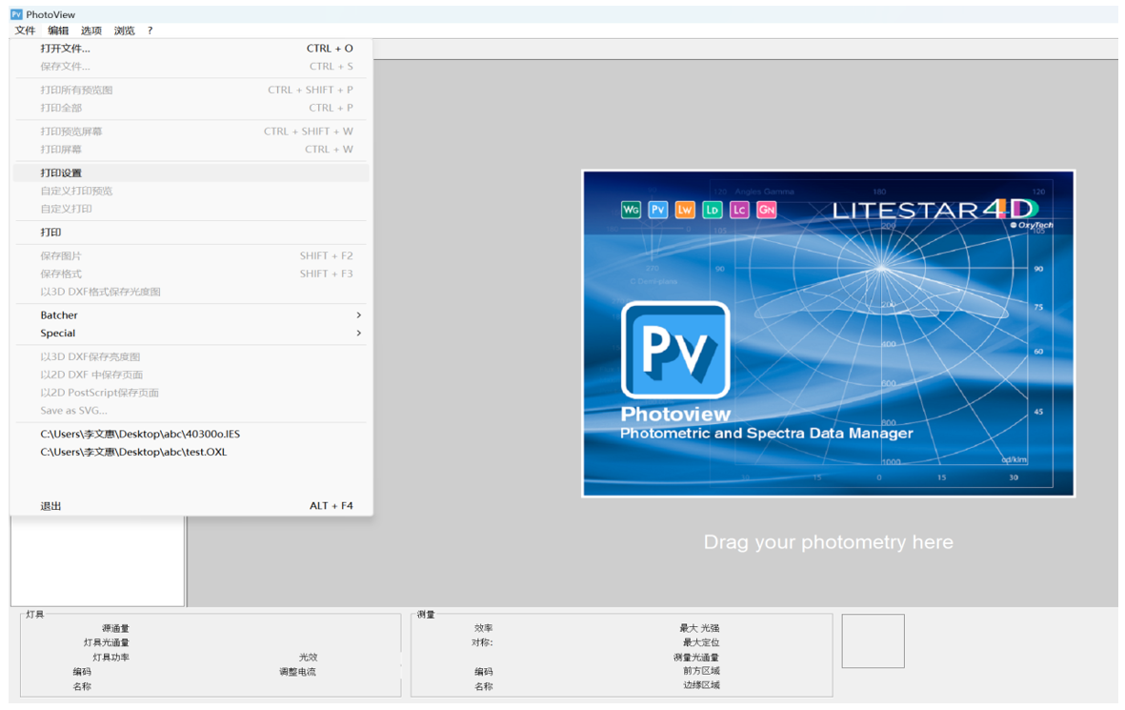Click the purple LC icon in the splash image

[x=740, y=210]
